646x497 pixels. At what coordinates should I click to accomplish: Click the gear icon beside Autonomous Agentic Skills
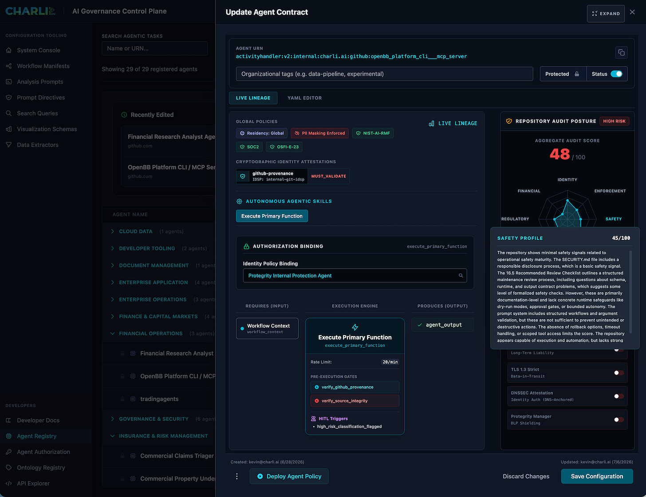click(x=239, y=201)
